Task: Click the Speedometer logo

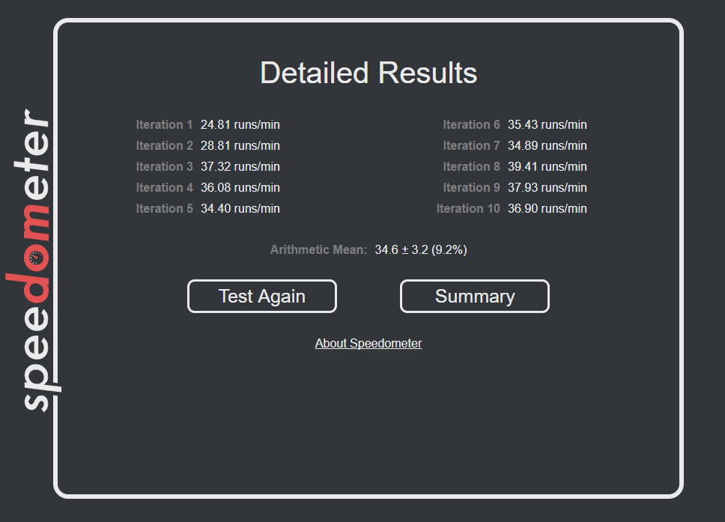Action: coord(32,261)
